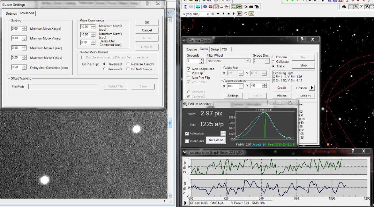
Task: Select the Calibrate radio button
Action: [273, 62]
